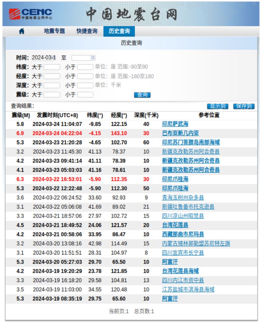
Task: Open the 巴布亚新几内亚 earthquake link
Action: click(180, 133)
